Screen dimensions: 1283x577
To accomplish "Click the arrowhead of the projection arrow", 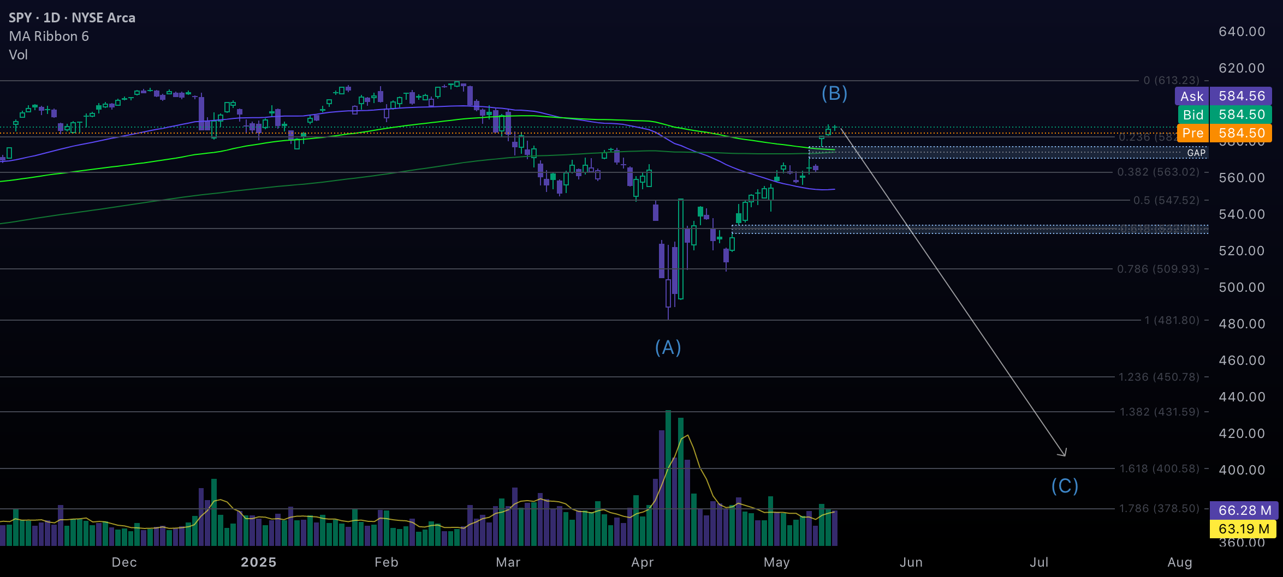I will pyautogui.click(x=1064, y=453).
